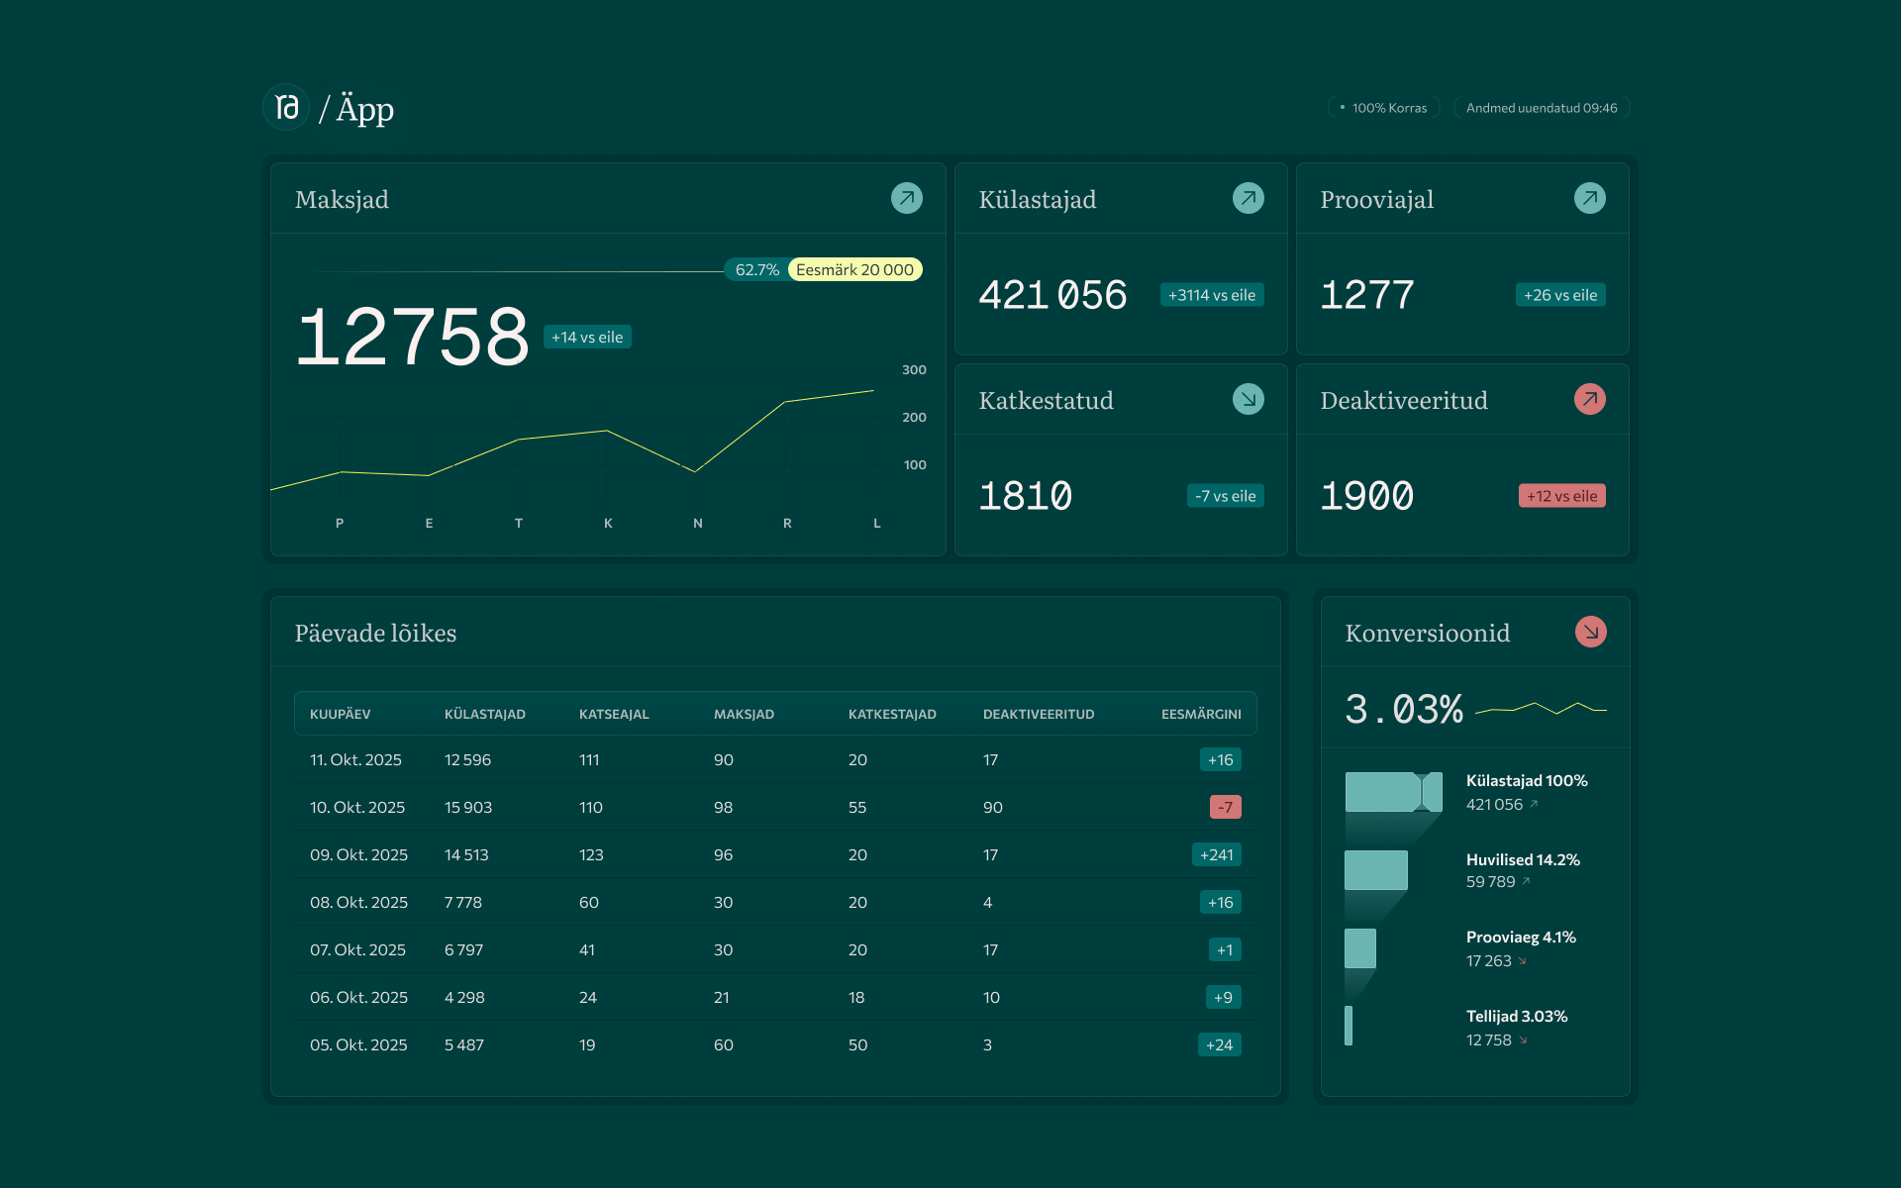1901x1188 pixels.
Task: Click red Deaktiveeritud arrow icon
Action: [1589, 399]
